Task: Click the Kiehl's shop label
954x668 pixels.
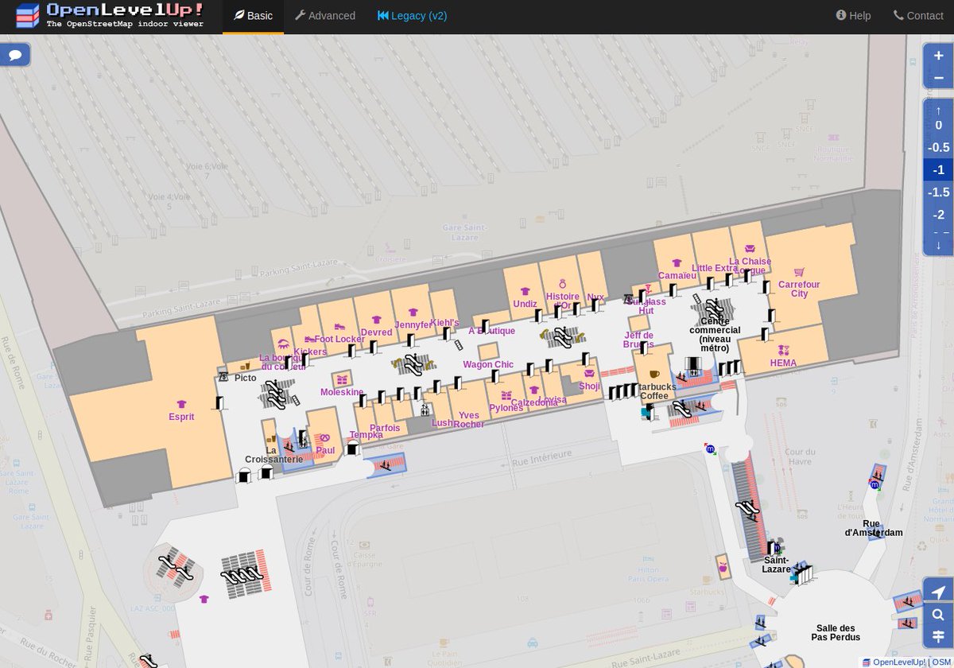Action: pos(445,322)
